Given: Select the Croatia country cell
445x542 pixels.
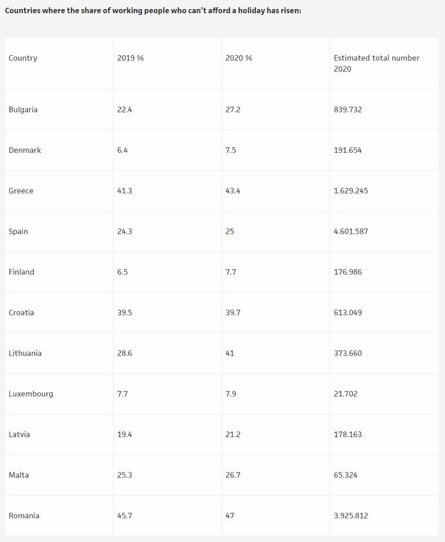Looking at the screenshot, I should tap(21, 313).
